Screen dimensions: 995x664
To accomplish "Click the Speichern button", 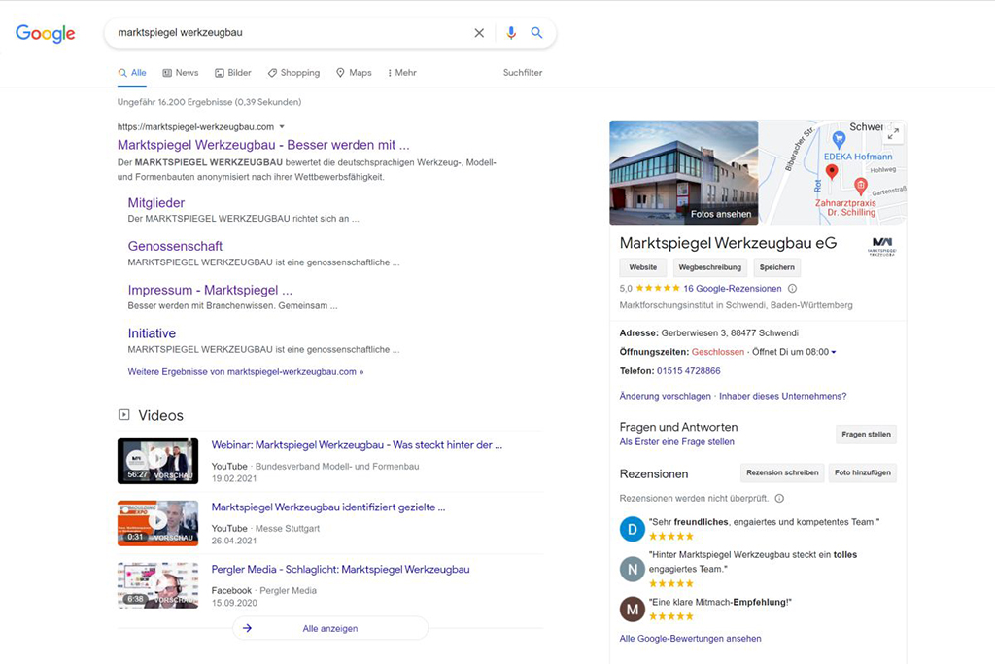I will pos(777,268).
